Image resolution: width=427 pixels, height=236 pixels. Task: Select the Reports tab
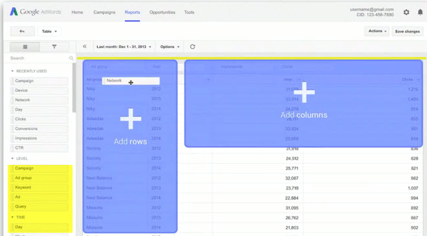[132, 12]
